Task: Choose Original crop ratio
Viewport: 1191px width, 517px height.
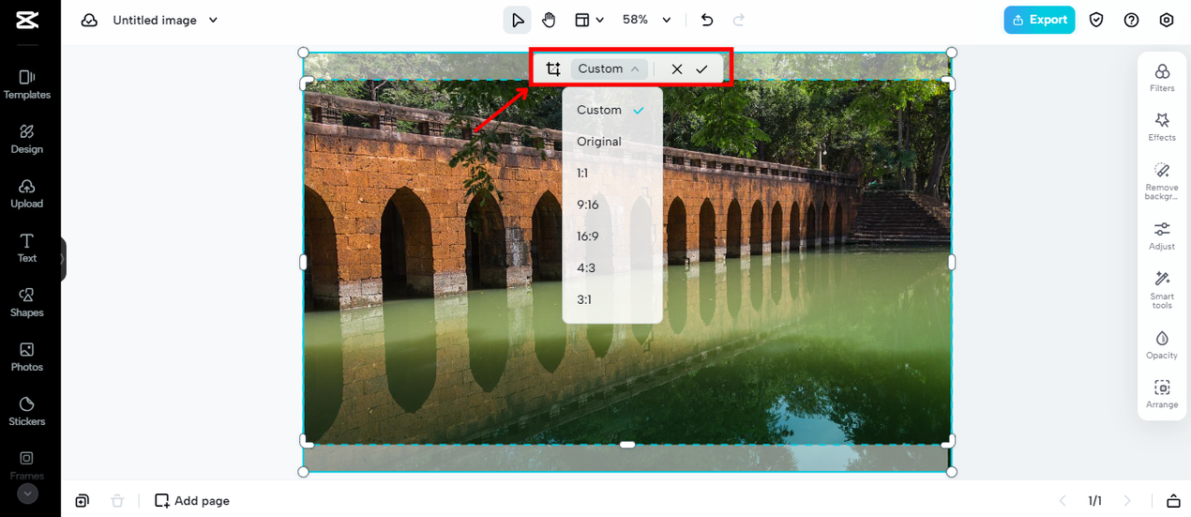Action: pyautogui.click(x=612, y=142)
